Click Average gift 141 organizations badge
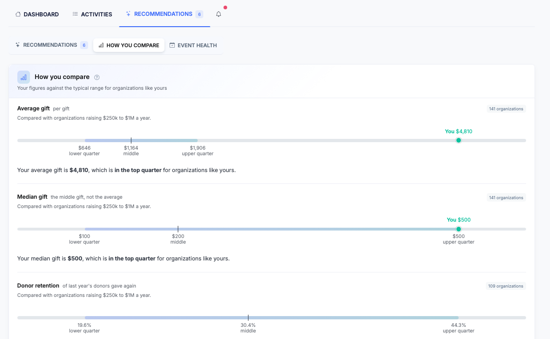550x339 pixels. (x=506, y=109)
